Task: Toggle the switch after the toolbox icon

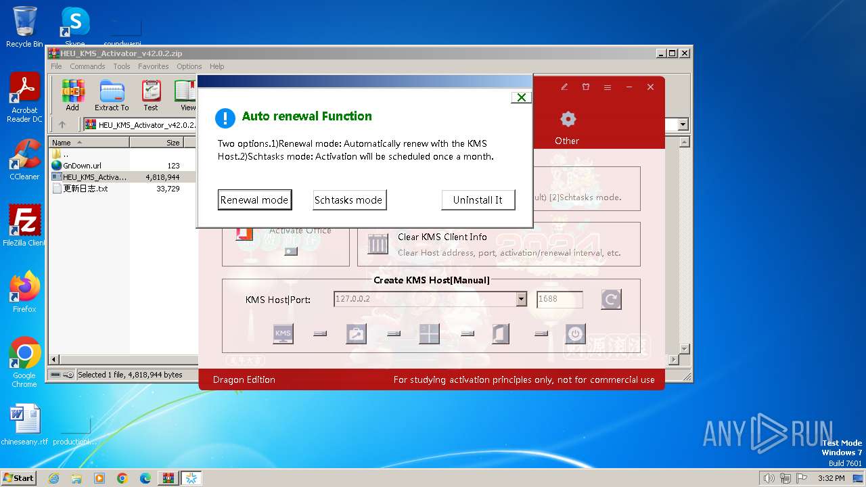Action: click(393, 333)
